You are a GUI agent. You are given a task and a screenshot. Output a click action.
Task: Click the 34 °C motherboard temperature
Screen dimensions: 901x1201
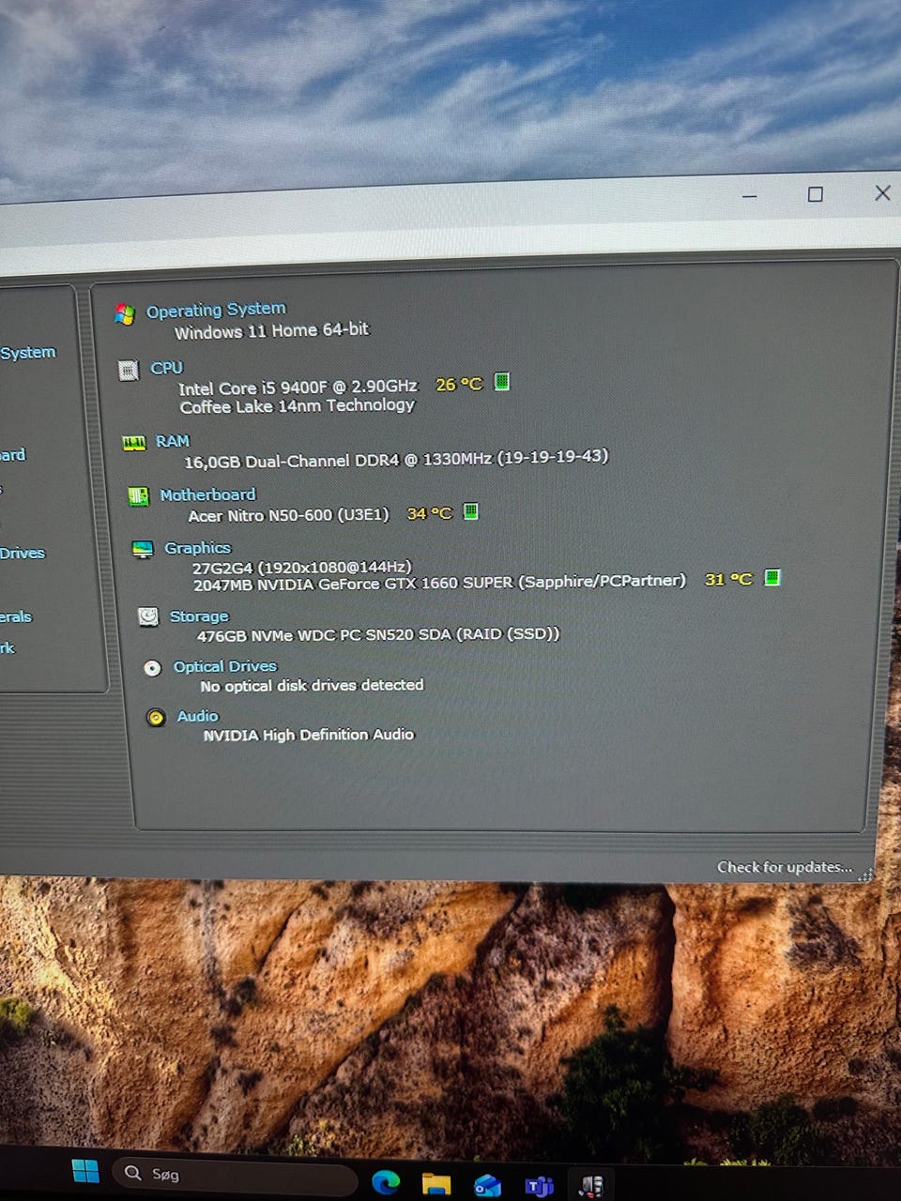(x=429, y=514)
